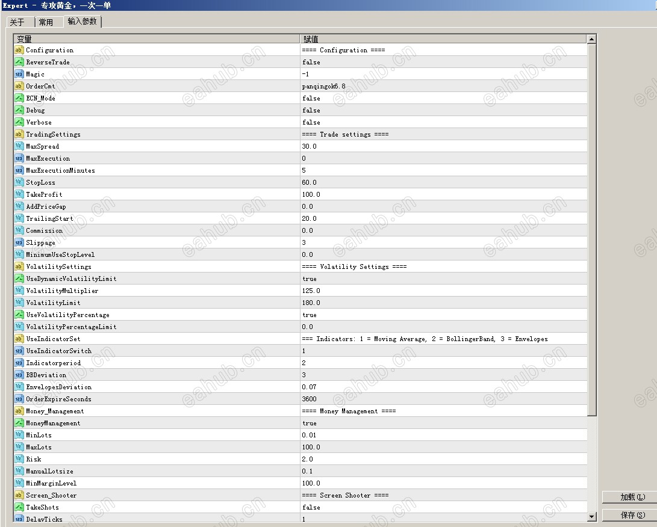This screenshot has width=657, height=527.
Task: Select the MaxSpread value 30.0
Action: coord(309,147)
